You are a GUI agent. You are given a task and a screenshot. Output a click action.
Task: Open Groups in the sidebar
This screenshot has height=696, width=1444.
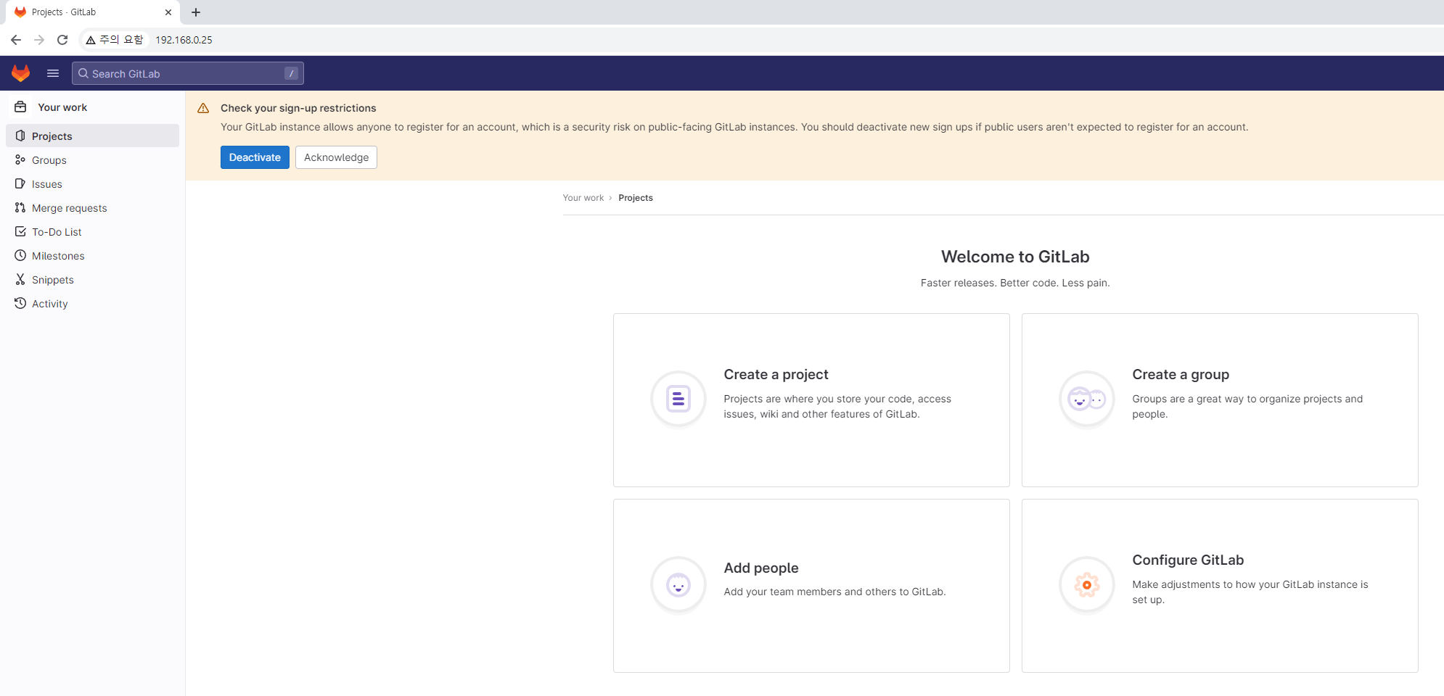pos(92,159)
